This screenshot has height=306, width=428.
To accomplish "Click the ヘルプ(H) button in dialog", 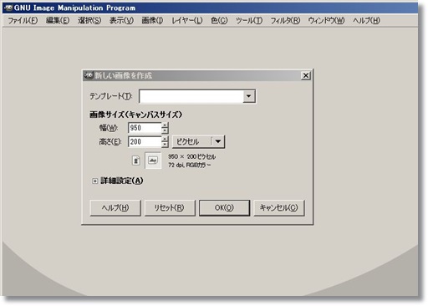I will point(115,207).
